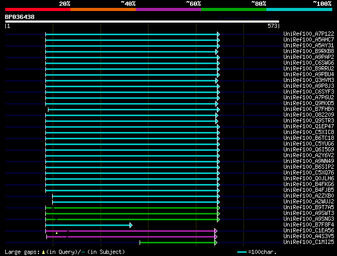
Task: Select the UniRef100_B9T7A5 label
Action: point(309,208)
